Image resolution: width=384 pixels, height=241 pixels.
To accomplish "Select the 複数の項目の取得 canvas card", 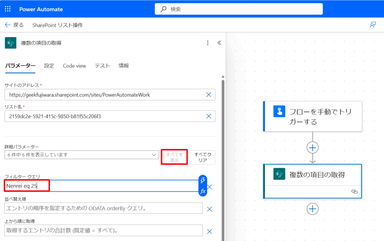I will pyautogui.click(x=313, y=181).
